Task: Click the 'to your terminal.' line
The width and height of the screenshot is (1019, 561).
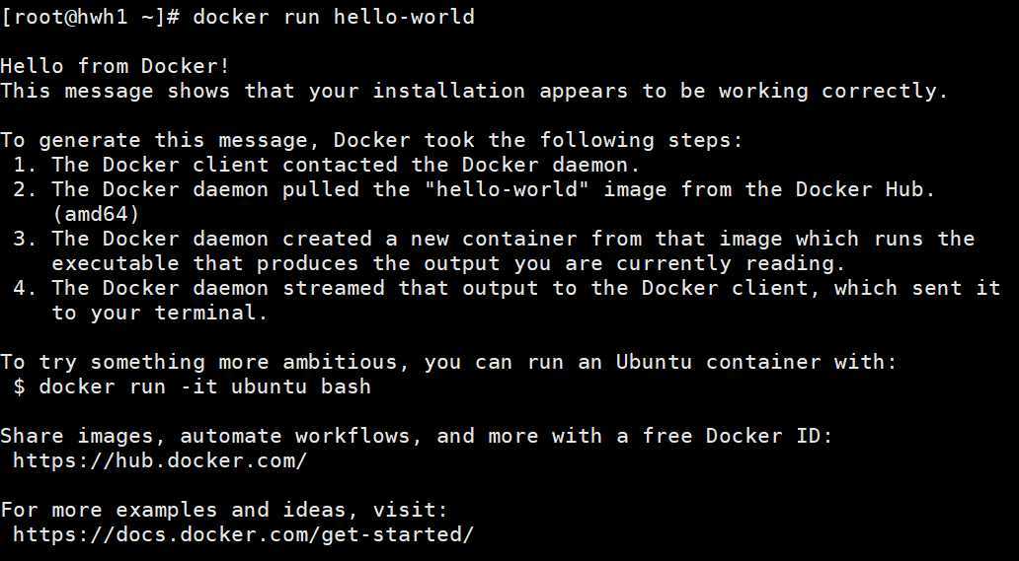Action: click(x=159, y=314)
